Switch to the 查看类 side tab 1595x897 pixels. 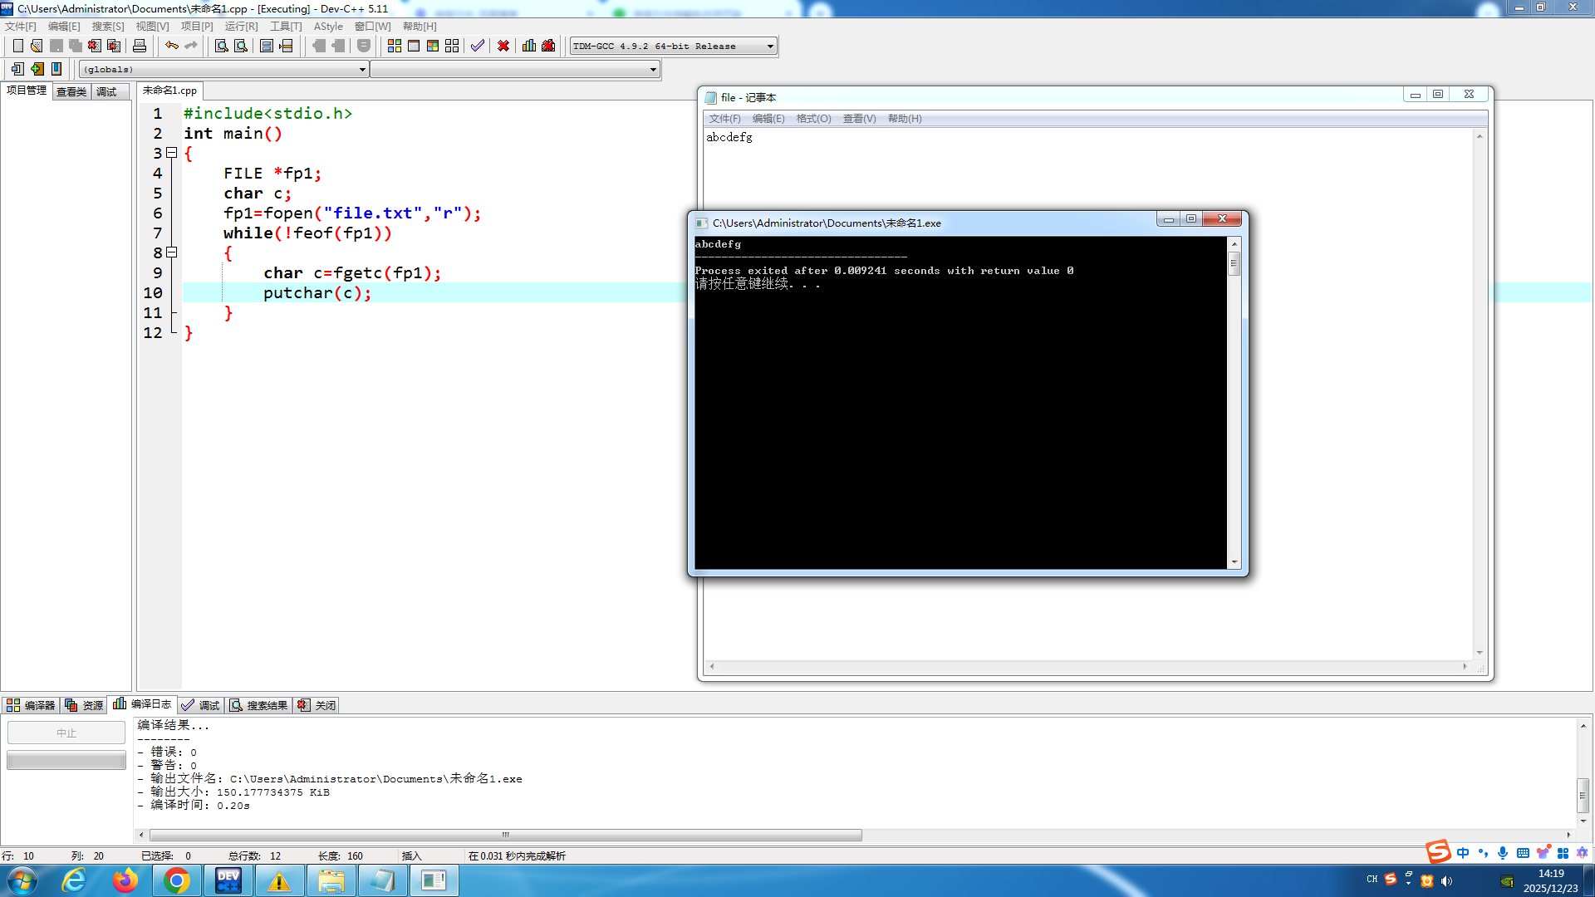tap(71, 92)
